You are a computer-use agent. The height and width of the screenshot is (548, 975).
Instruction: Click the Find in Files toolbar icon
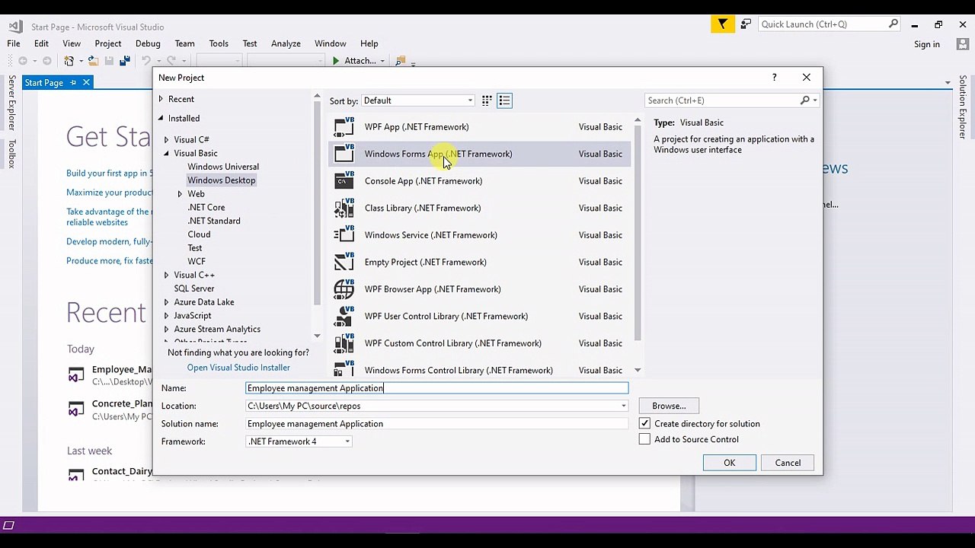coord(401,61)
